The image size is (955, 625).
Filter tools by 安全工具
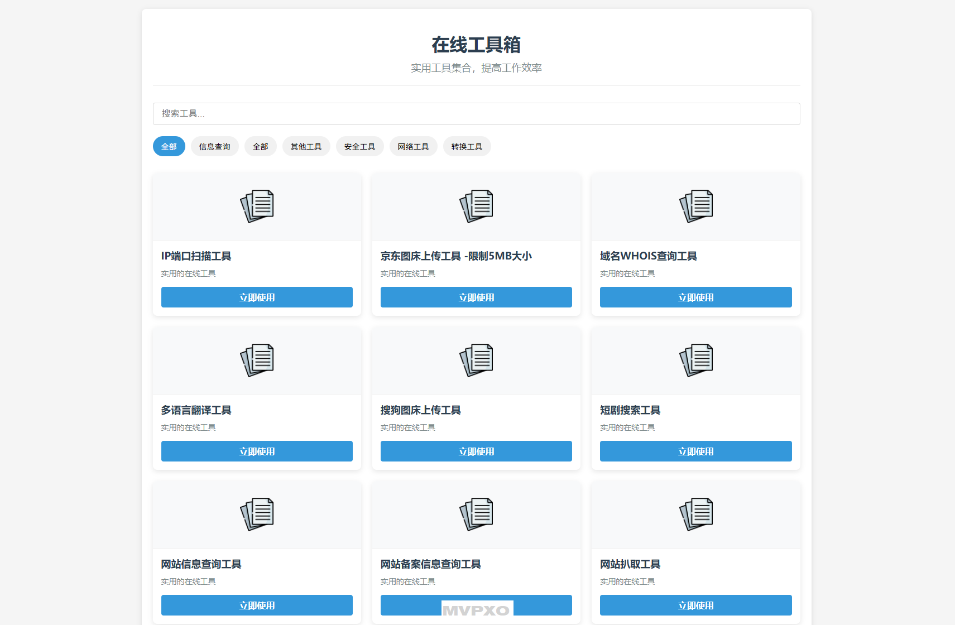pos(360,146)
